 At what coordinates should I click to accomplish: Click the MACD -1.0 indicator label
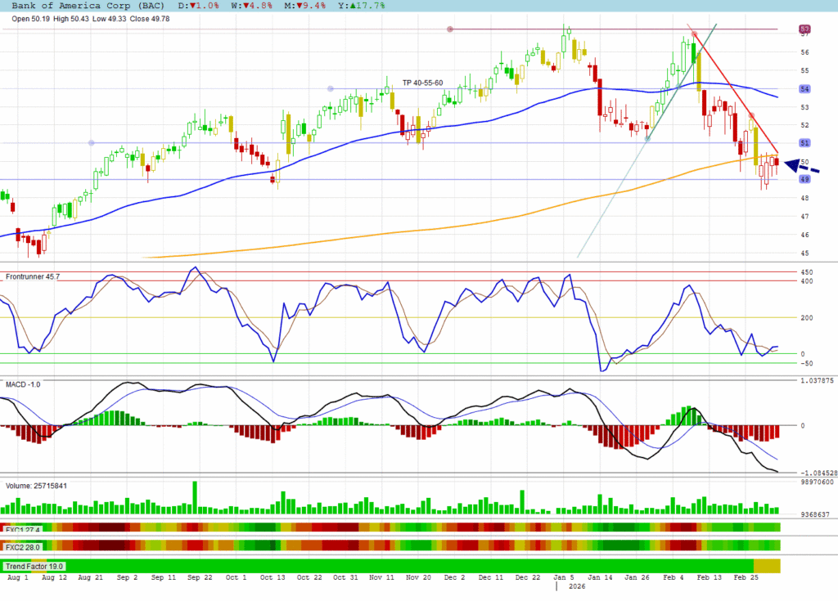(23, 383)
